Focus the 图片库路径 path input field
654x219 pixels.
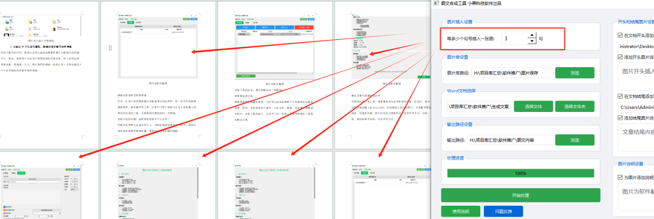[510, 73]
